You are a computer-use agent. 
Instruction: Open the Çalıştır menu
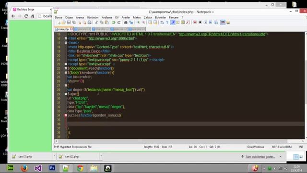coord(148,17)
